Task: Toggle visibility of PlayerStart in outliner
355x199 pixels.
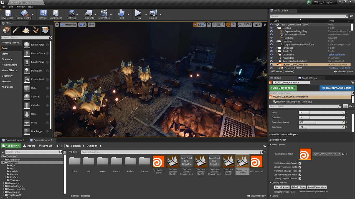Action: click(272, 58)
